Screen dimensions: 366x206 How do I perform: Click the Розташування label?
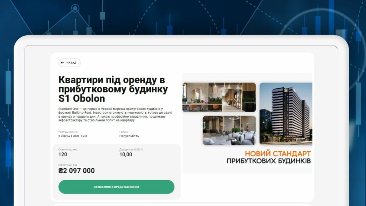(x=68, y=132)
